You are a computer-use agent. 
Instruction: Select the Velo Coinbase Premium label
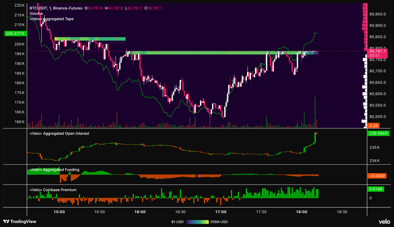click(x=53, y=190)
